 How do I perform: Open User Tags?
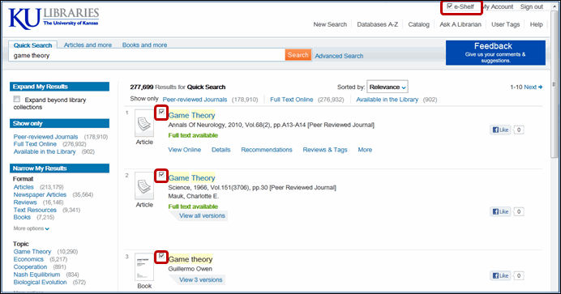506,24
